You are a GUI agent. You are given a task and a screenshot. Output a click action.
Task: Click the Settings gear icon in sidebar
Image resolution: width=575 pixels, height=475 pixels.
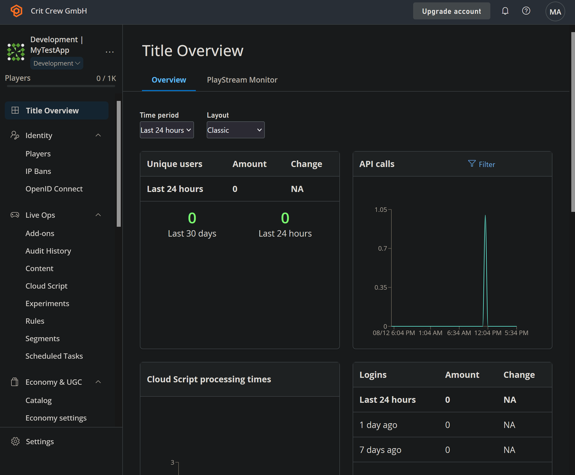tap(15, 441)
